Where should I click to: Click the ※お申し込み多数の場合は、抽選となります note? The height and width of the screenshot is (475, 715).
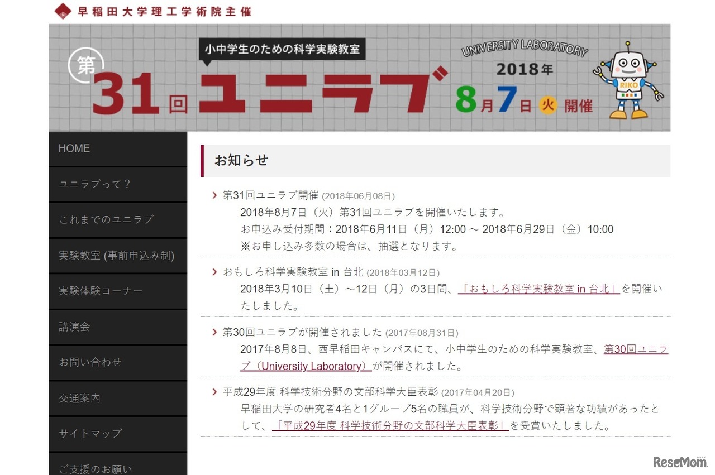(349, 246)
